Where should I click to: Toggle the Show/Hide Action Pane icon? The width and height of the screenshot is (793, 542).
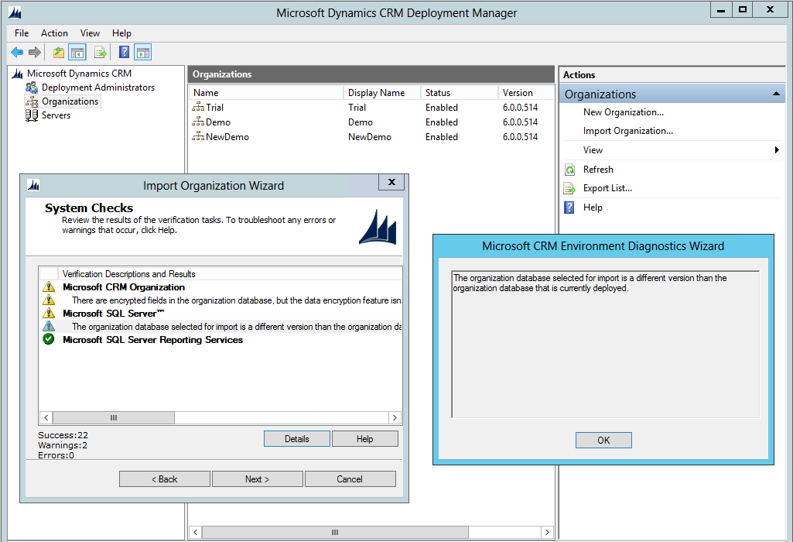(x=142, y=52)
